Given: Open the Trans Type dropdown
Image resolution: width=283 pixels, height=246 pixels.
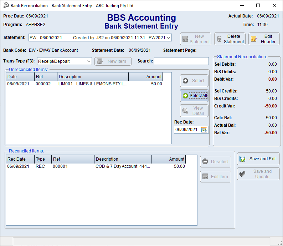Looking at the screenshot, I should coord(89,61).
